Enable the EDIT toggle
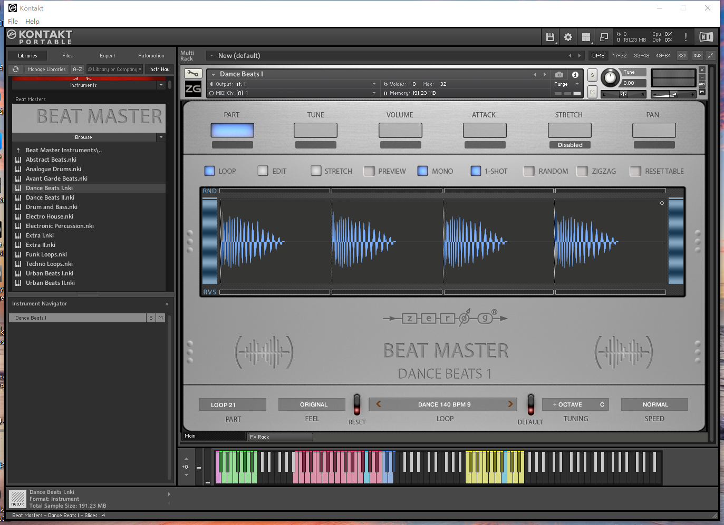Image resolution: width=724 pixels, height=525 pixels. click(263, 171)
